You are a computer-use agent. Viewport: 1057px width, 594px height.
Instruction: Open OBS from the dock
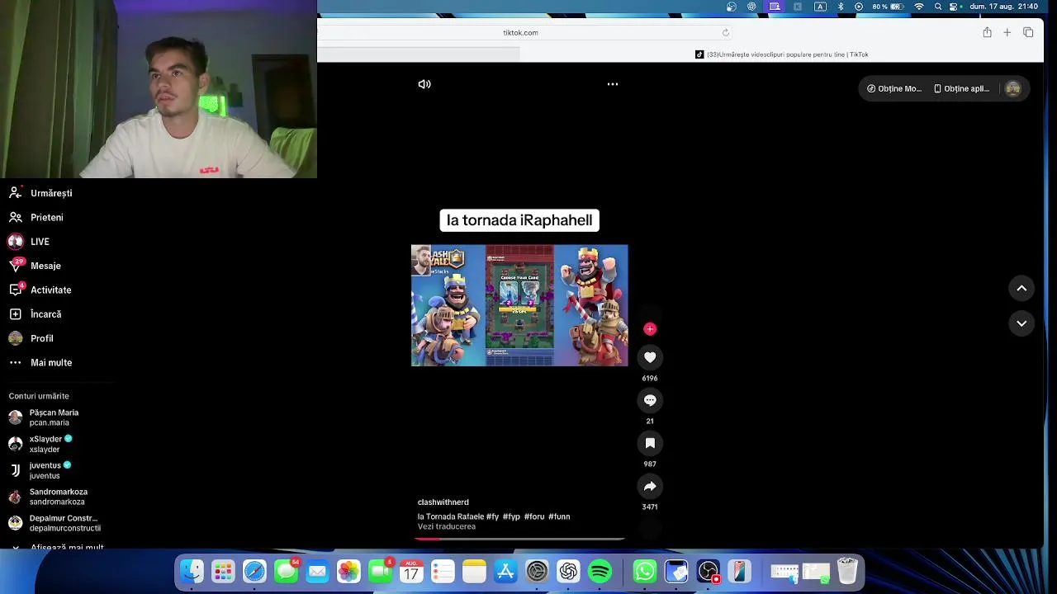point(709,571)
